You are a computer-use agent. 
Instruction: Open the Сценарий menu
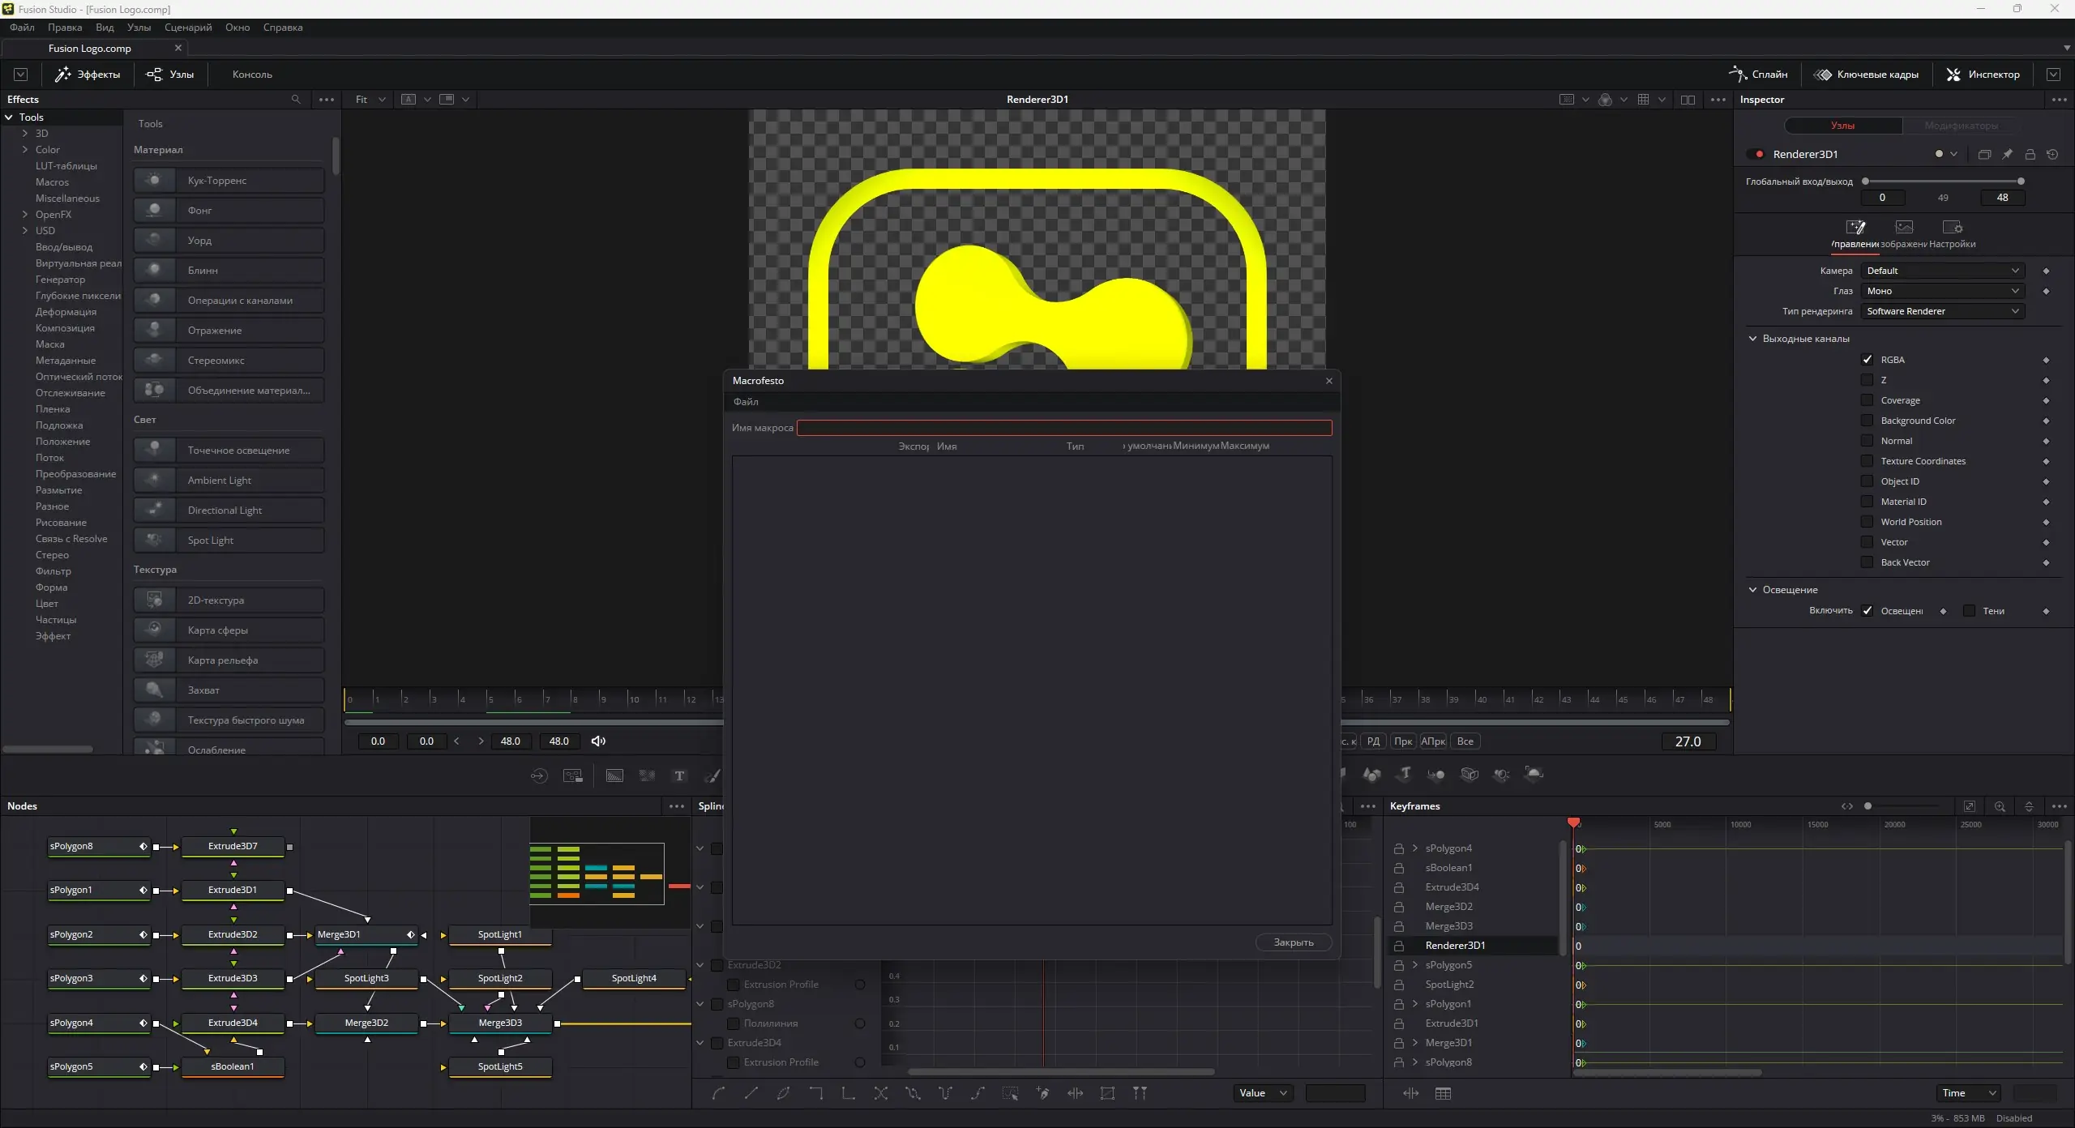coord(188,27)
